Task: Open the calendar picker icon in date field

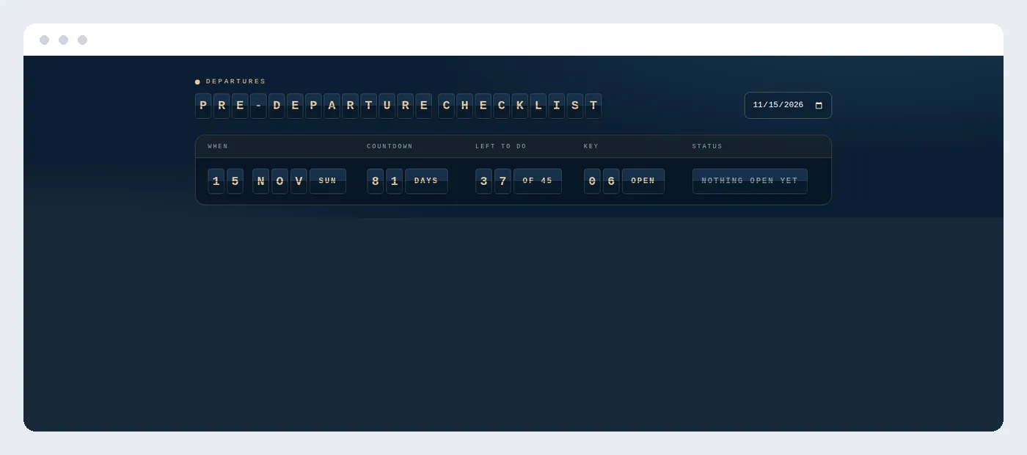Action: click(819, 105)
